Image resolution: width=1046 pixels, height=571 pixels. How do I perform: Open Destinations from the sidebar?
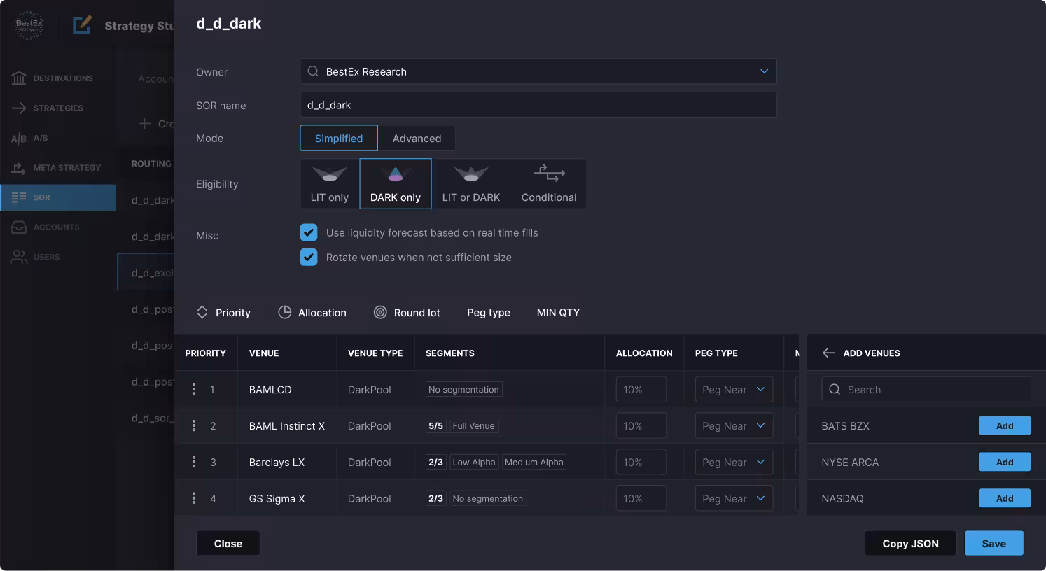click(x=58, y=78)
